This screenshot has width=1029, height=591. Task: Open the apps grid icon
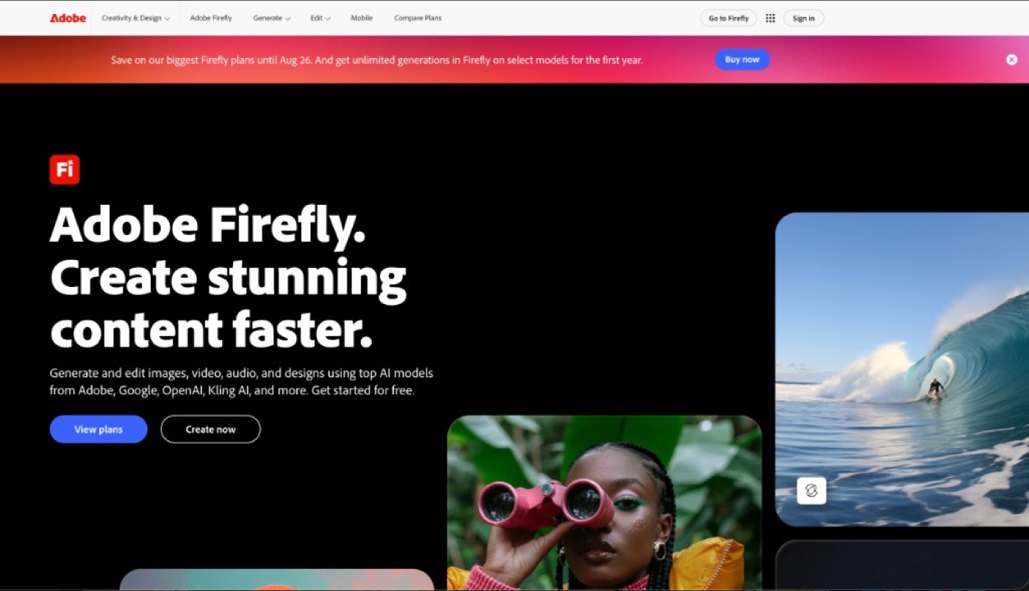770,18
